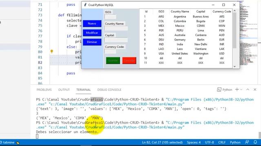This screenshot has height=146, width=261.
Task: Click the Ln 82, Col 27 status item
Action: tap(162, 142)
